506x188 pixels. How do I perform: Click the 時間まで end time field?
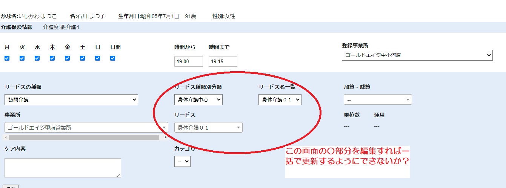point(223,62)
